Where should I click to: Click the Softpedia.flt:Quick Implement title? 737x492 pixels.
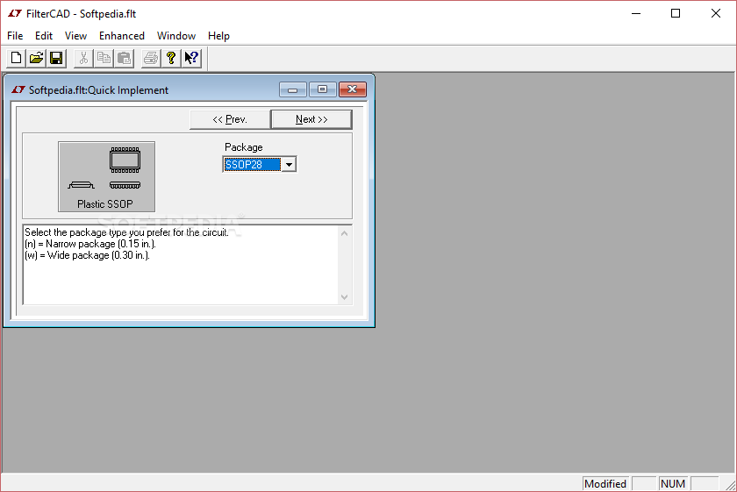click(x=98, y=90)
